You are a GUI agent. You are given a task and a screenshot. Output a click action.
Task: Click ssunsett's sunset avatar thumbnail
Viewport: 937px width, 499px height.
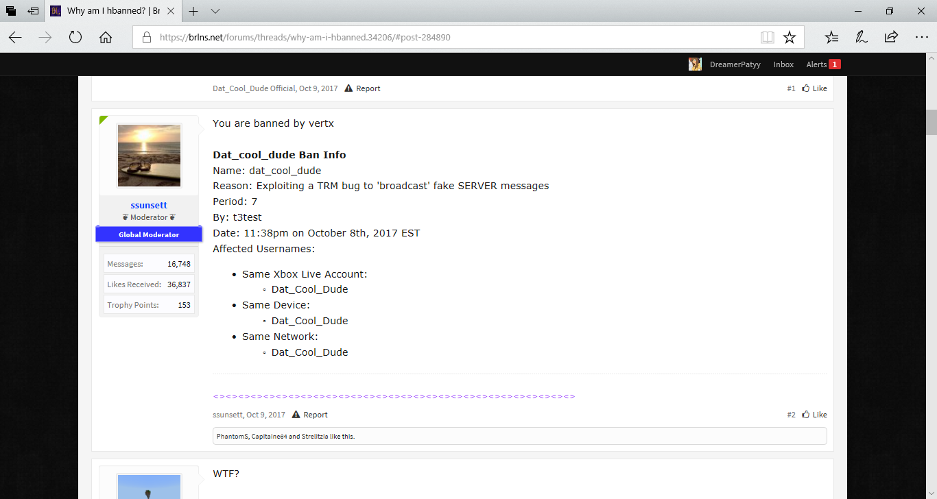pyautogui.click(x=150, y=156)
